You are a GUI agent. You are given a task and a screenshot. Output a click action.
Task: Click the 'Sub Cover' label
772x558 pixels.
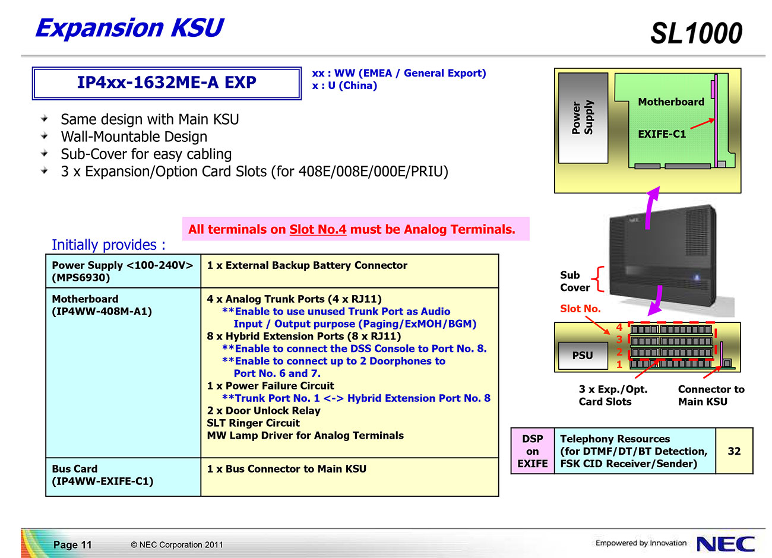pos(575,281)
